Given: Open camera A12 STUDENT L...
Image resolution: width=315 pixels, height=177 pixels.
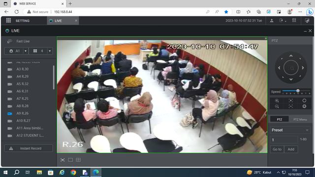Looking at the screenshot, I should [30, 136].
